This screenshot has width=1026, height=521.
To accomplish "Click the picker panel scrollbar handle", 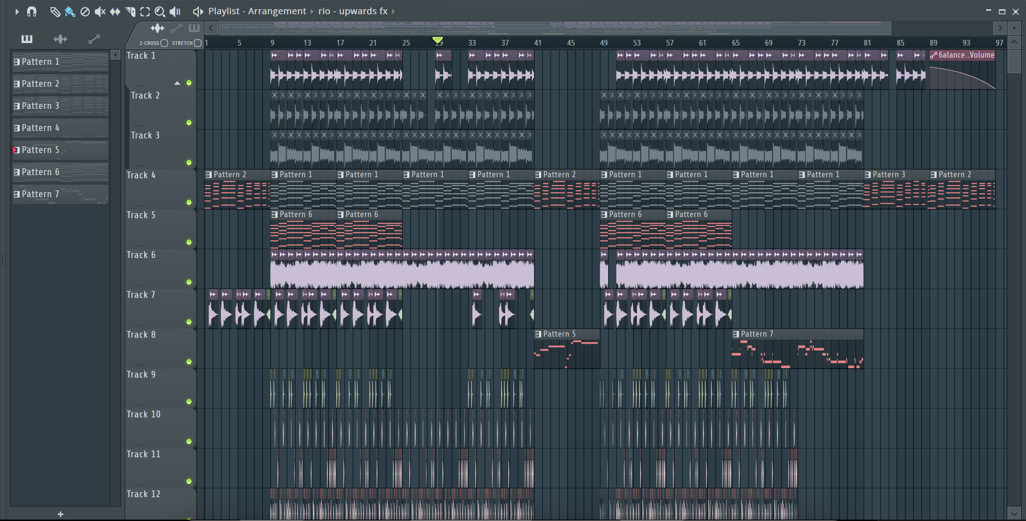I will pos(115,55).
